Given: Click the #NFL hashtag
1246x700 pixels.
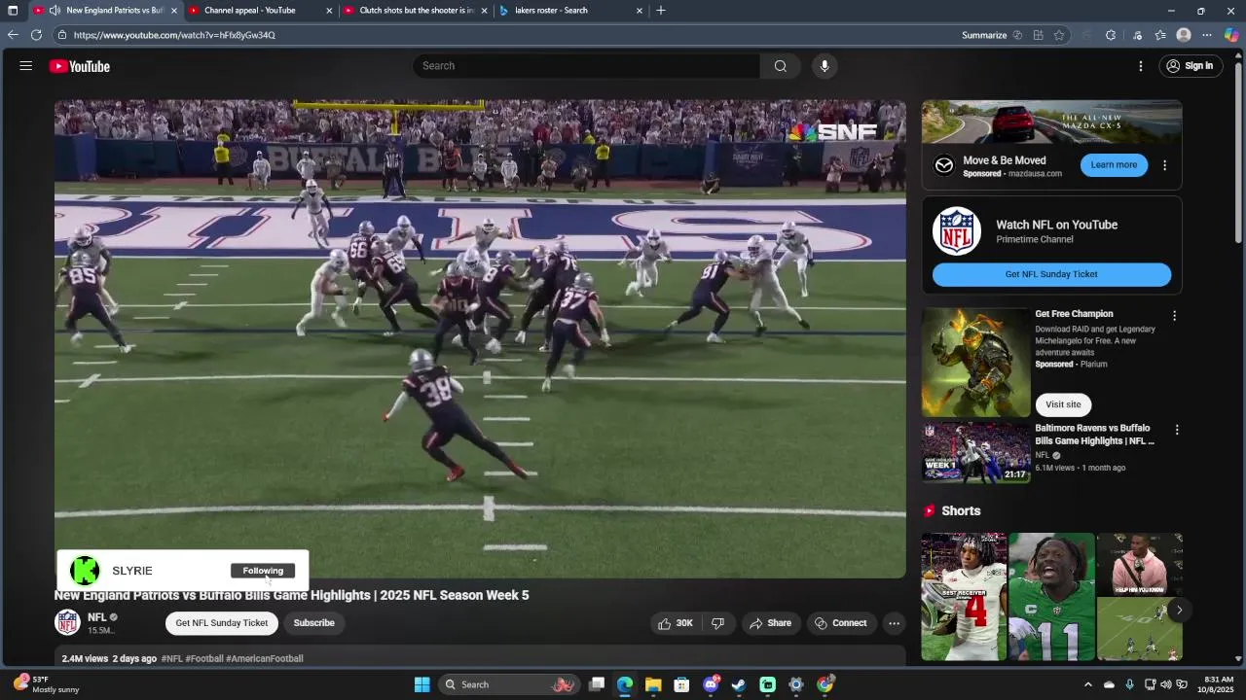Looking at the screenshot, I should click(x=171, y=658).
